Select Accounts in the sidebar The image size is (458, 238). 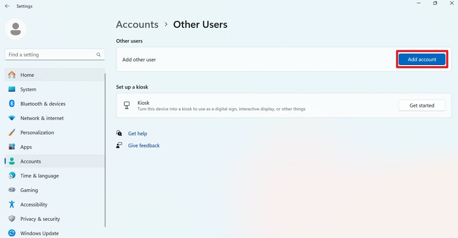click(x=54, y=161)
